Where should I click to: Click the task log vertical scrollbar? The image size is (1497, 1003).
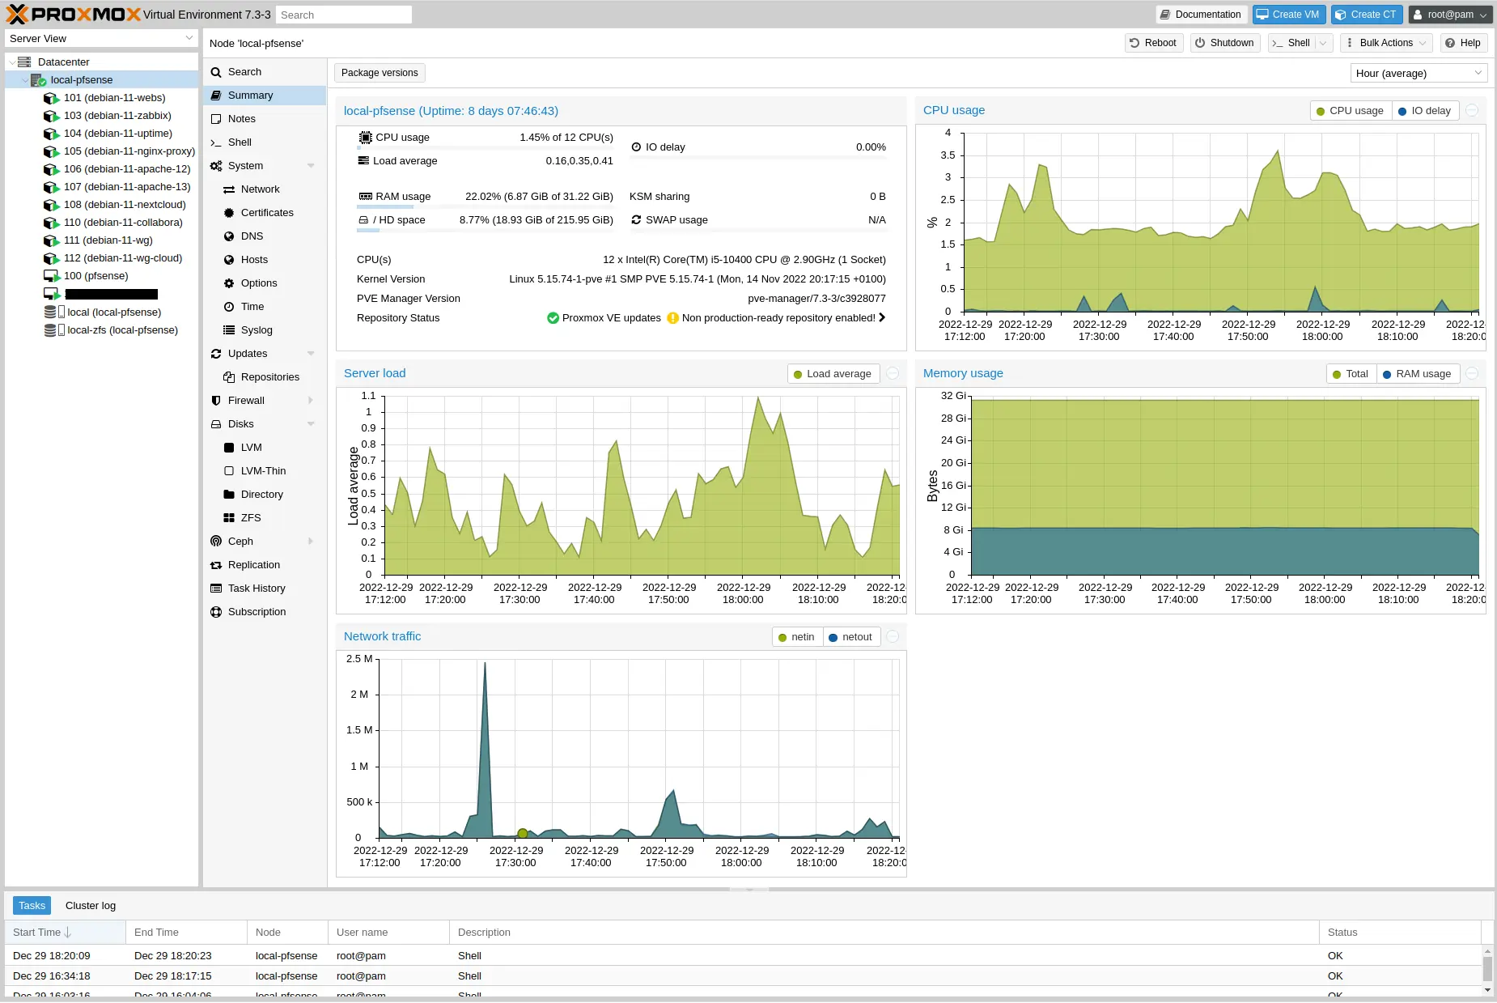(1487, 970)
